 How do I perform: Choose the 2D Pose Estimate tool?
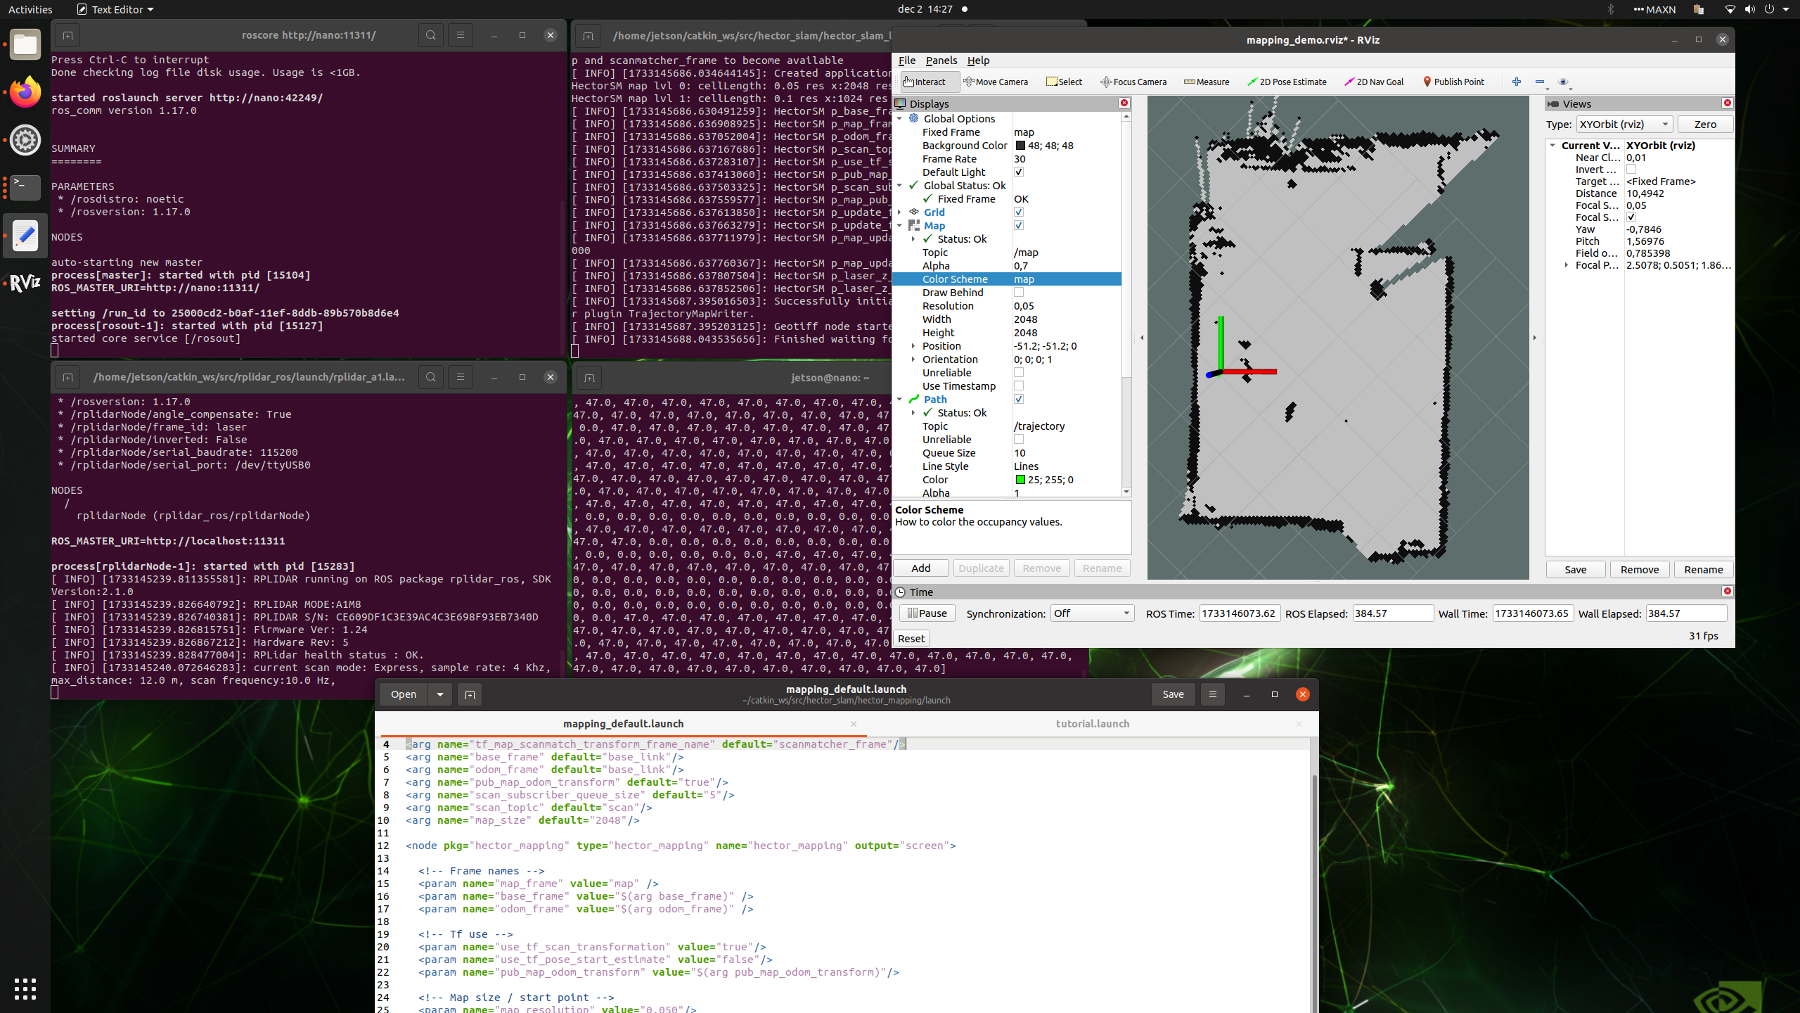(x=1287, y=82)
